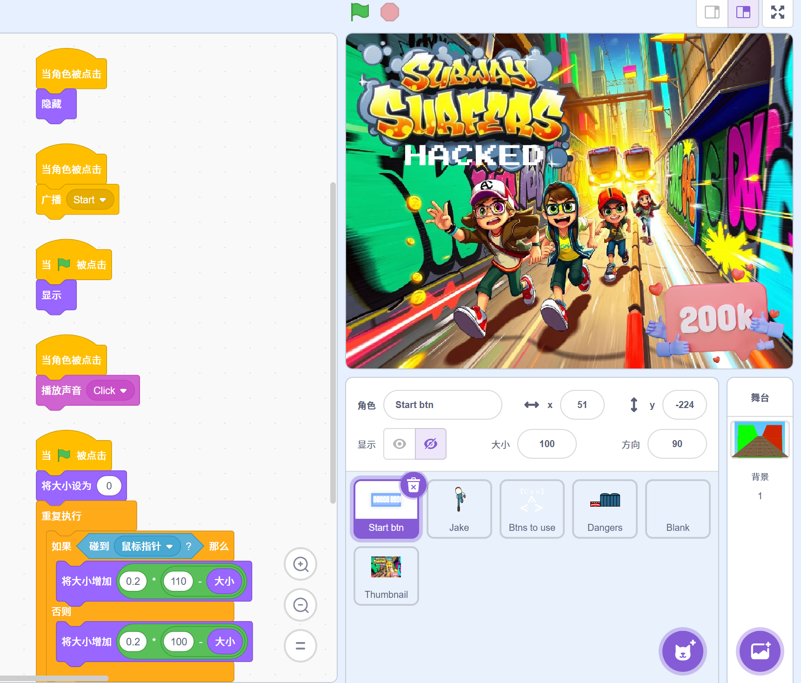Open the Click sound dropdown
801x683 pixels.
[123, 391]
